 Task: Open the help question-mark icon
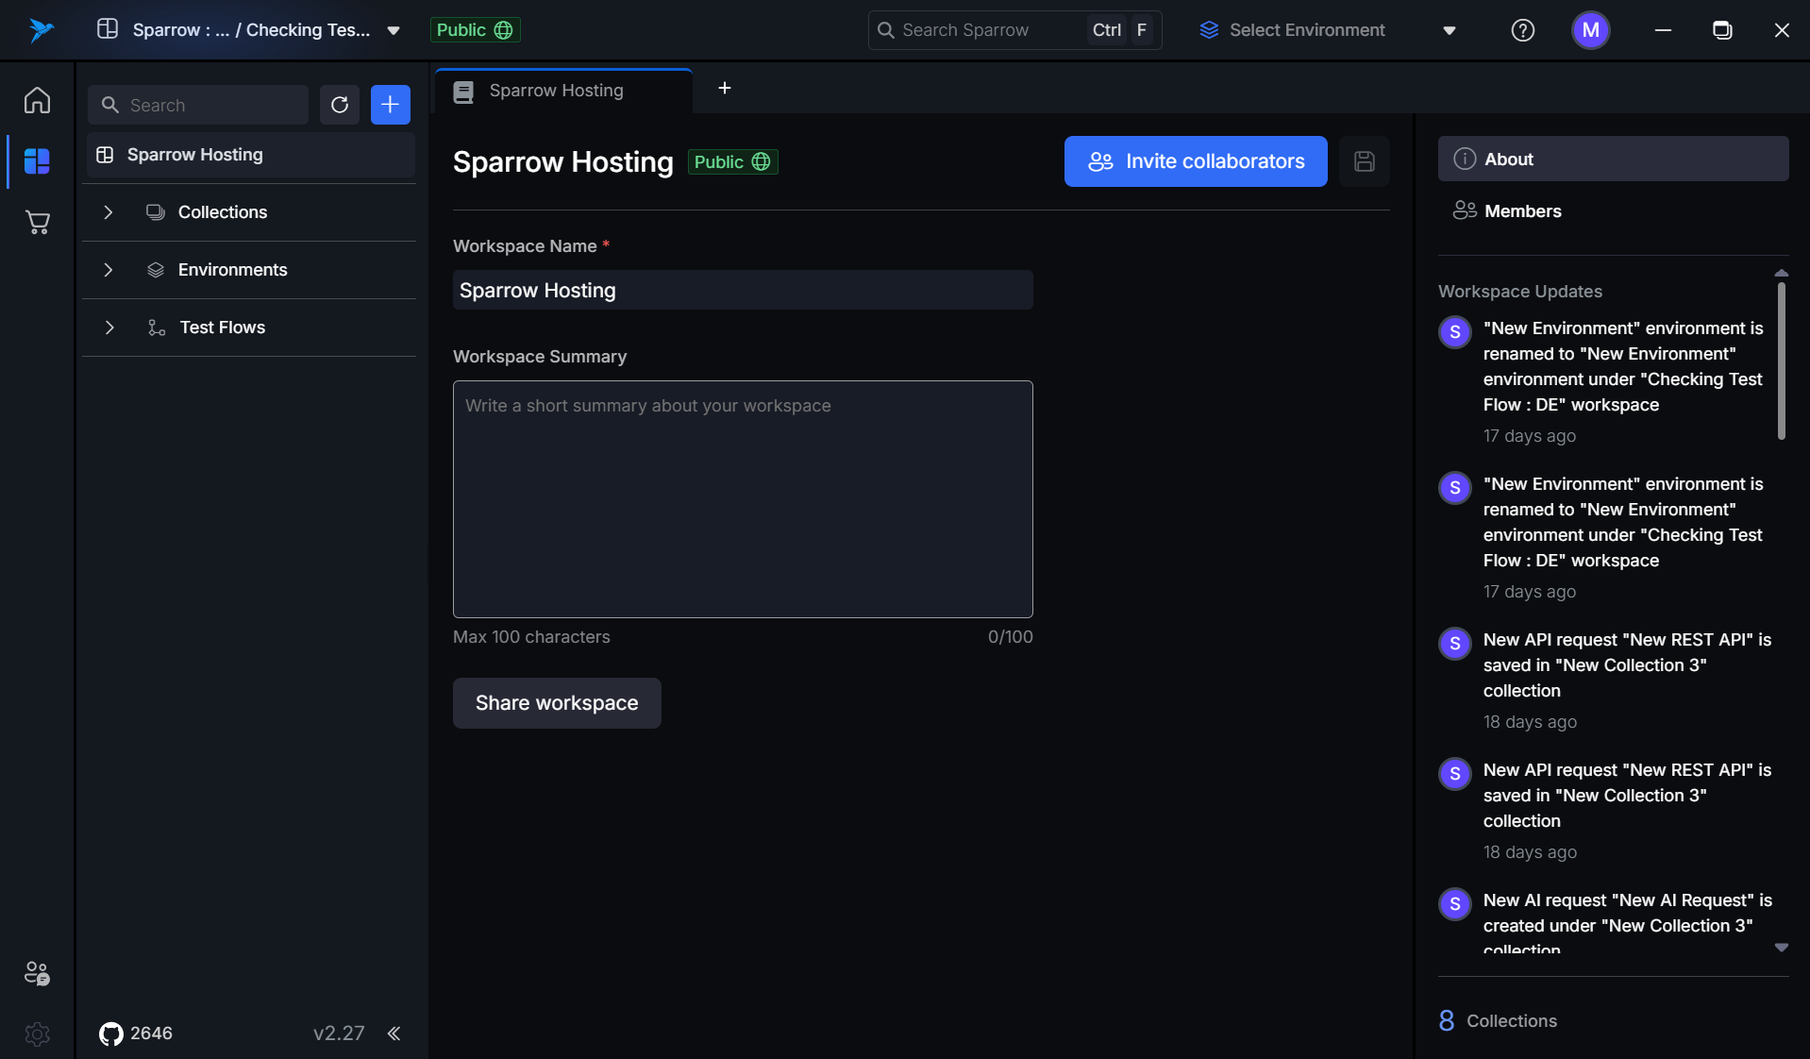pos(1522,30)
